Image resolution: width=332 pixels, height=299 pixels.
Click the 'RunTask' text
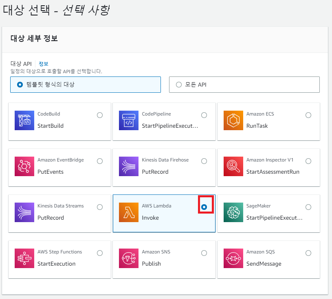(x=257, y=126)
